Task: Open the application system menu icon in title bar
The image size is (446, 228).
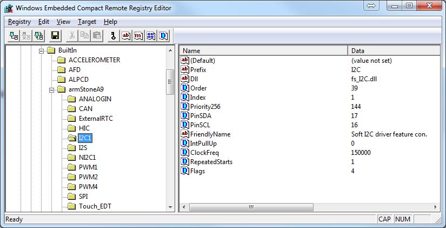Action: [9, 8]
